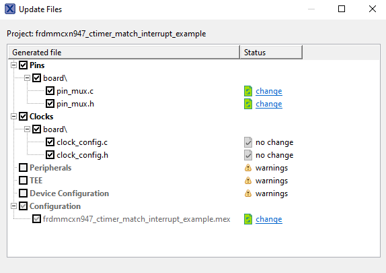386x273 pixels.
Task: Open the change link for the .mex file
Action: point(269,219)
